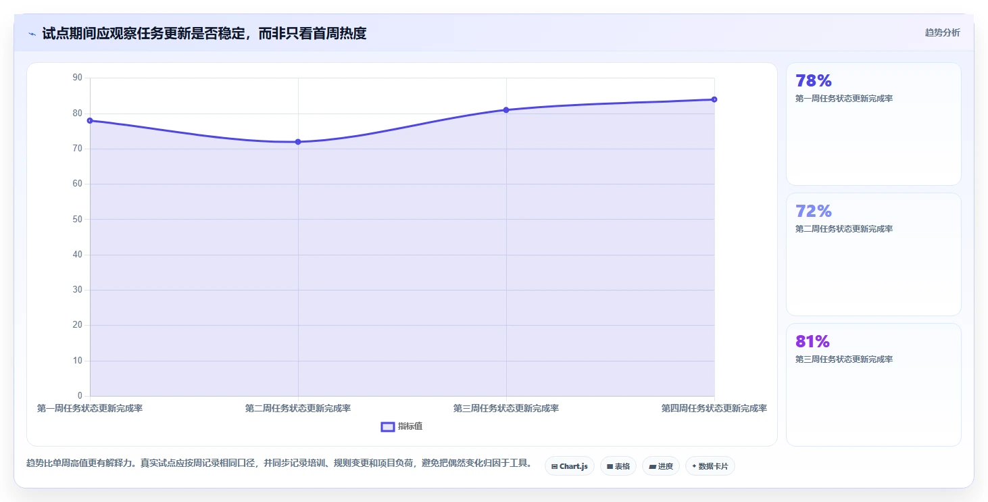Select the Chart.js chip

point(569,466)
